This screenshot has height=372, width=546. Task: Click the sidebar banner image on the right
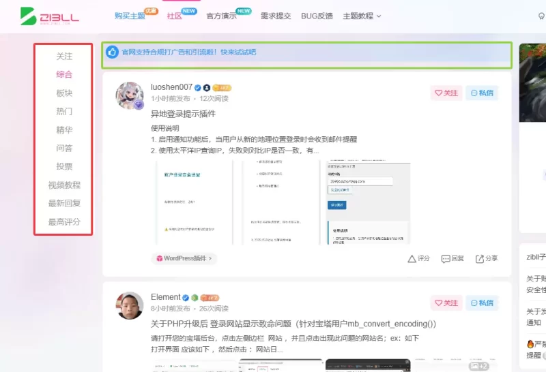532,82
